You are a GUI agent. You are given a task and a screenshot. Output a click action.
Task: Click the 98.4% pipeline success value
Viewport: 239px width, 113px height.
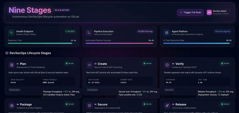151,40
